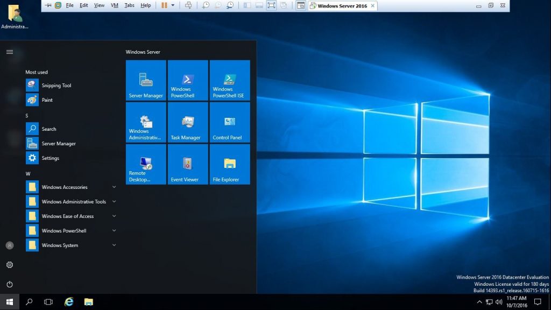Viewport: 551px width, 310px height.
Task: Open File Explorer from its yellow tile
Action: tap(229, 164)
